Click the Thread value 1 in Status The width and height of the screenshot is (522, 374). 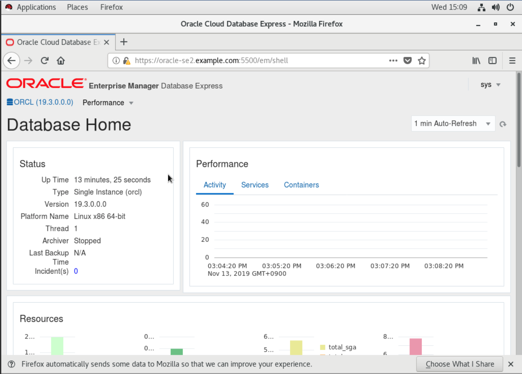click(x=76, y=229)
